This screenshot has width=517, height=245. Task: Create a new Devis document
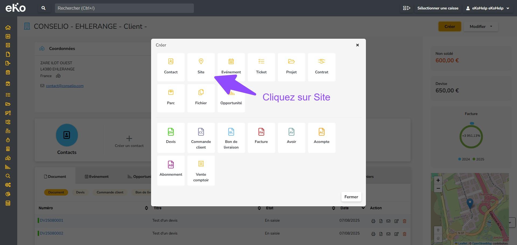(171, 137)
